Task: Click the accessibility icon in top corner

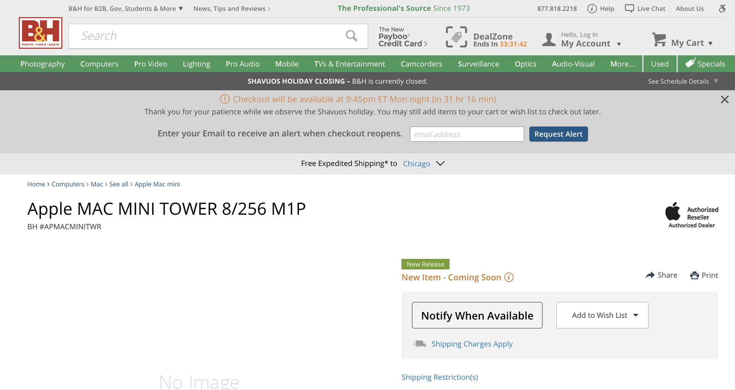Action: coord(723,8)
